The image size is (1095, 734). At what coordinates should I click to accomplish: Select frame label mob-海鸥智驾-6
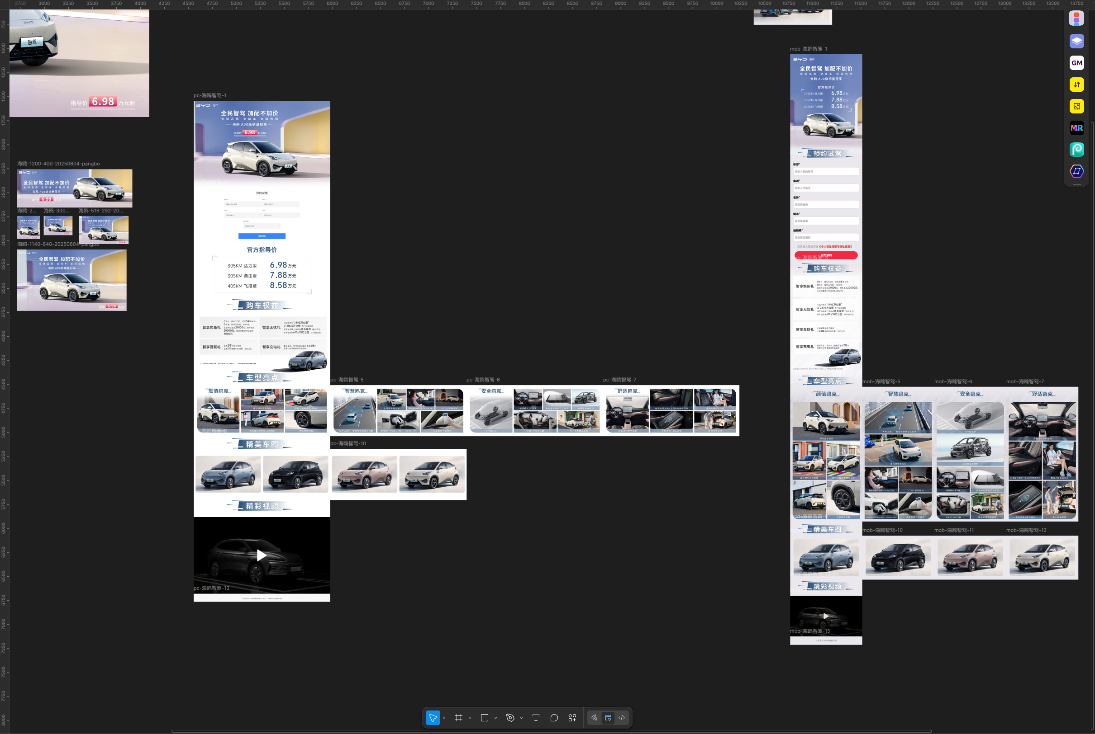coord(953,381)
